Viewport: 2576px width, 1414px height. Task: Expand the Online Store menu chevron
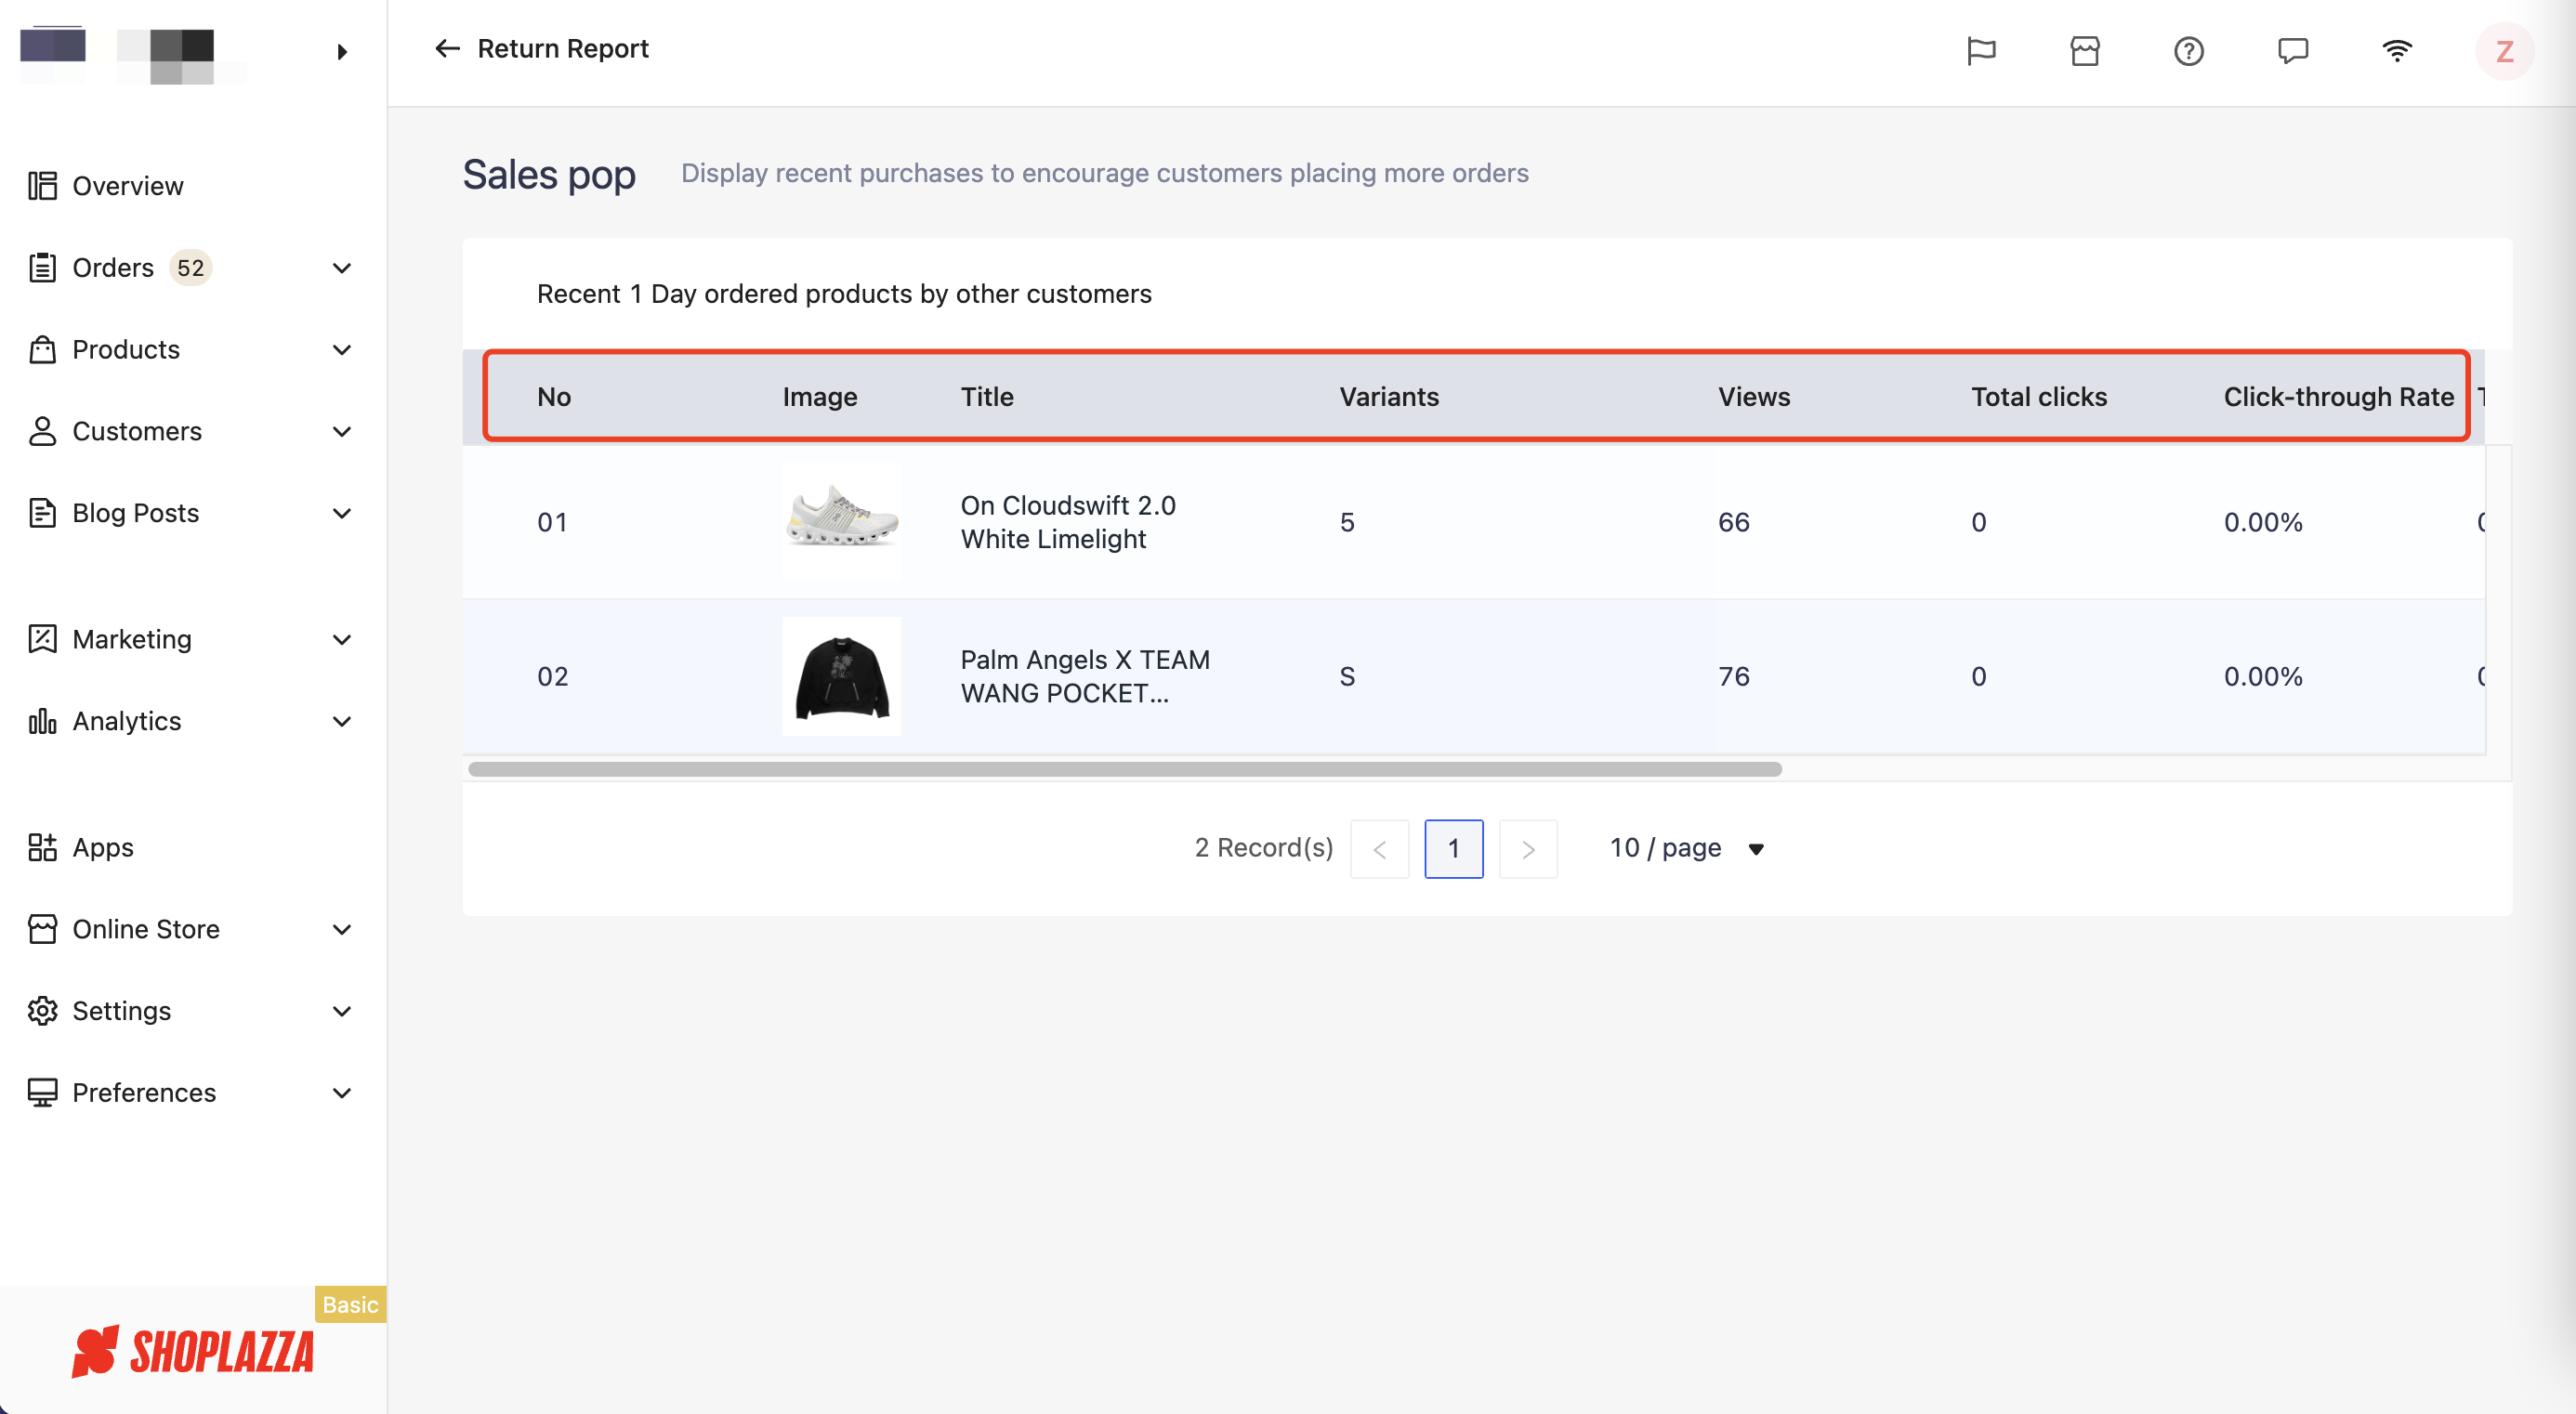point(342,929)
